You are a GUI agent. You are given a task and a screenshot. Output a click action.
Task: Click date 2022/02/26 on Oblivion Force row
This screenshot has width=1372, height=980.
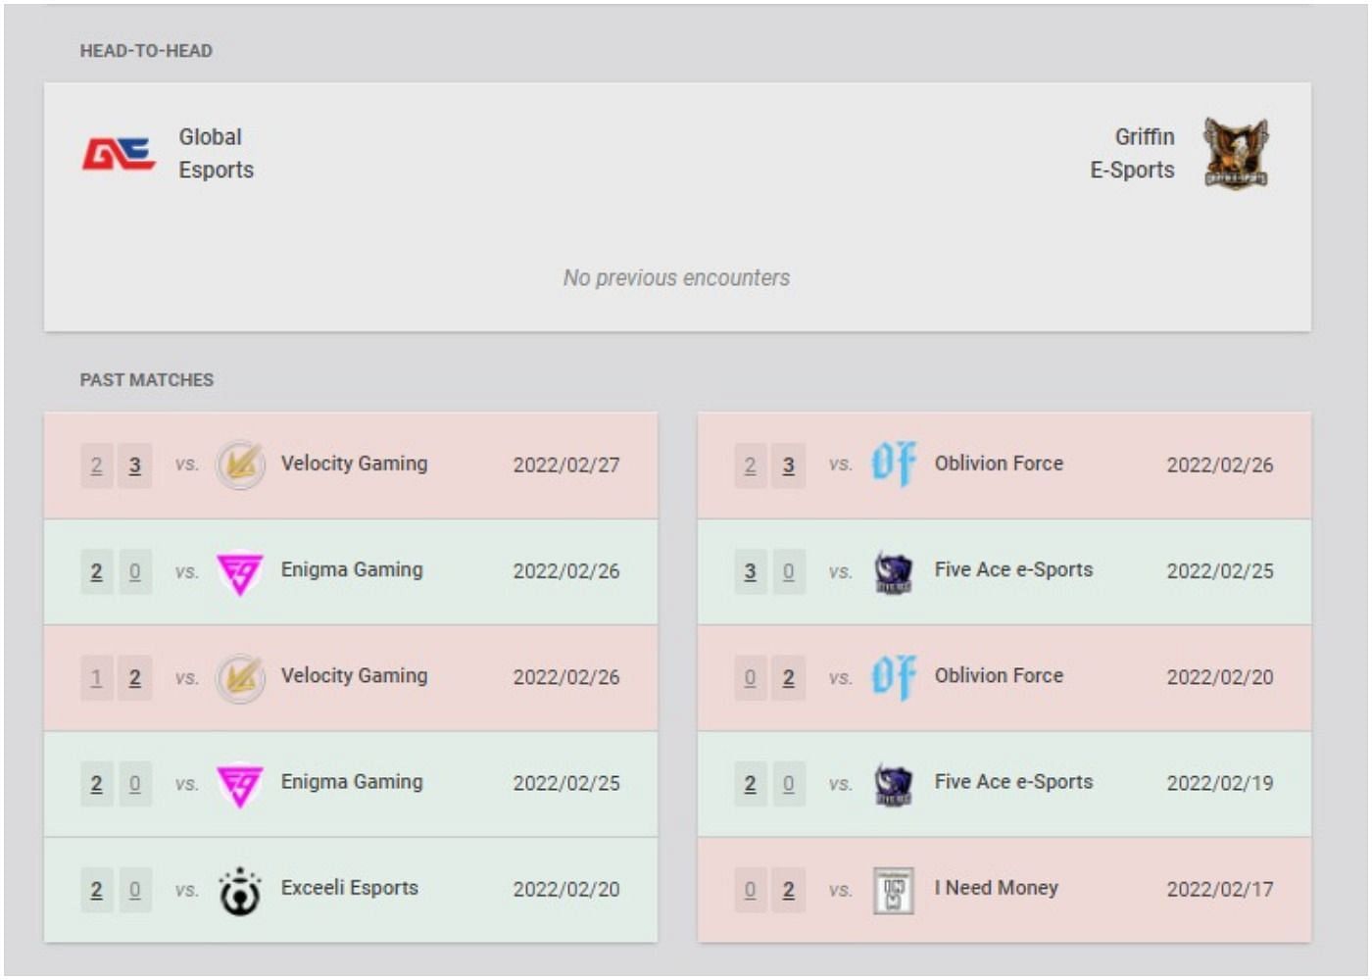1220,465
